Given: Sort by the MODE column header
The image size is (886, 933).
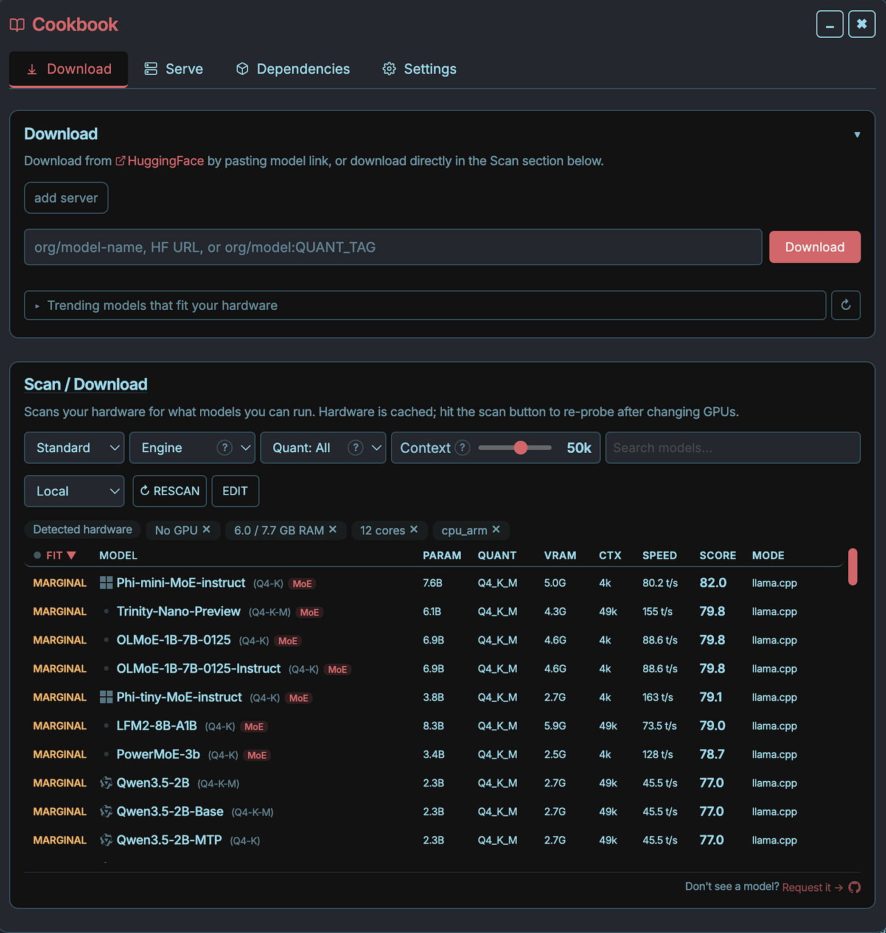Looking at the screenshot, I should point(768,555).
